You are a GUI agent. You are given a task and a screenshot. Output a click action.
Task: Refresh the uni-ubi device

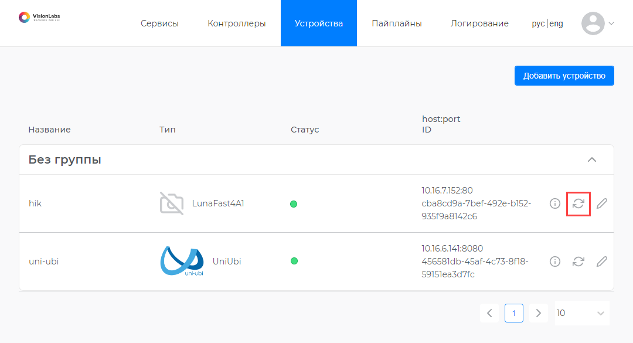(578, 262)
